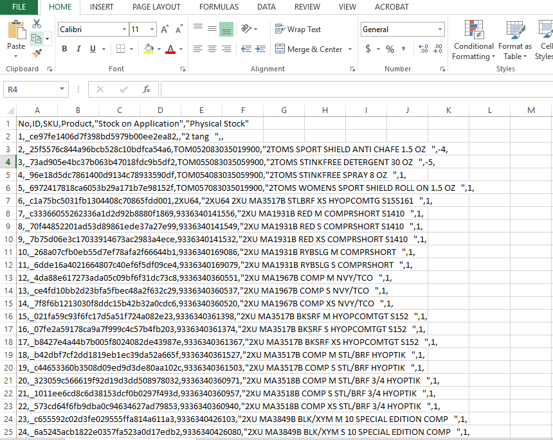Switch to the INSERT tab
553x440 pixels.
[x=102, y=7]
